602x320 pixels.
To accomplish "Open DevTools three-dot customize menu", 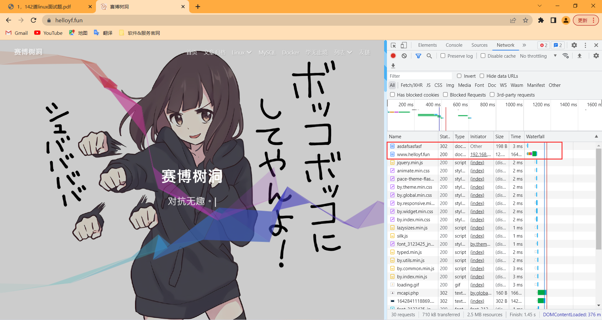I will (x=585, y=45).
